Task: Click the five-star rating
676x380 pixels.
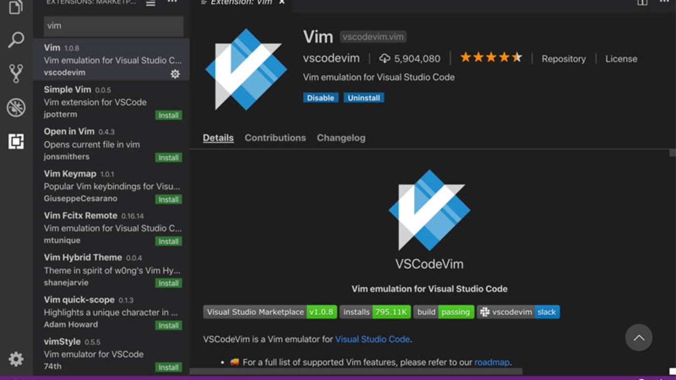Action: (491, 58)
